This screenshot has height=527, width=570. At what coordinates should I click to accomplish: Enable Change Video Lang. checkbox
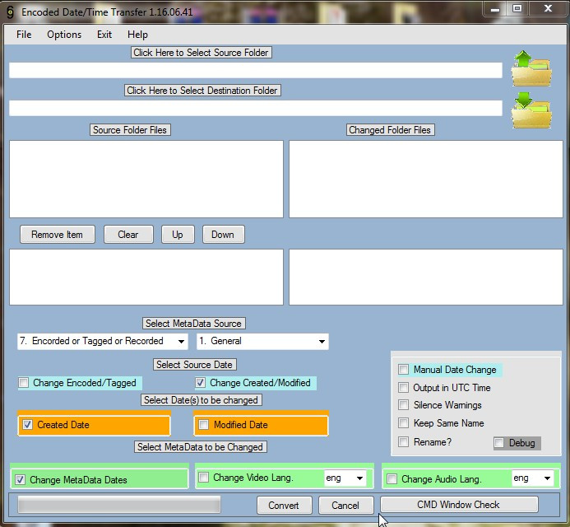tap(204, 477)
